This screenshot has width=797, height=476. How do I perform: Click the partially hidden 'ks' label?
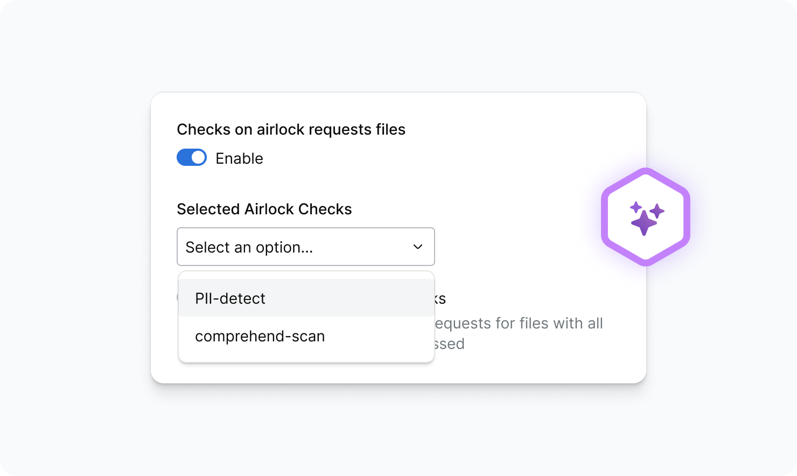[441, 298]
